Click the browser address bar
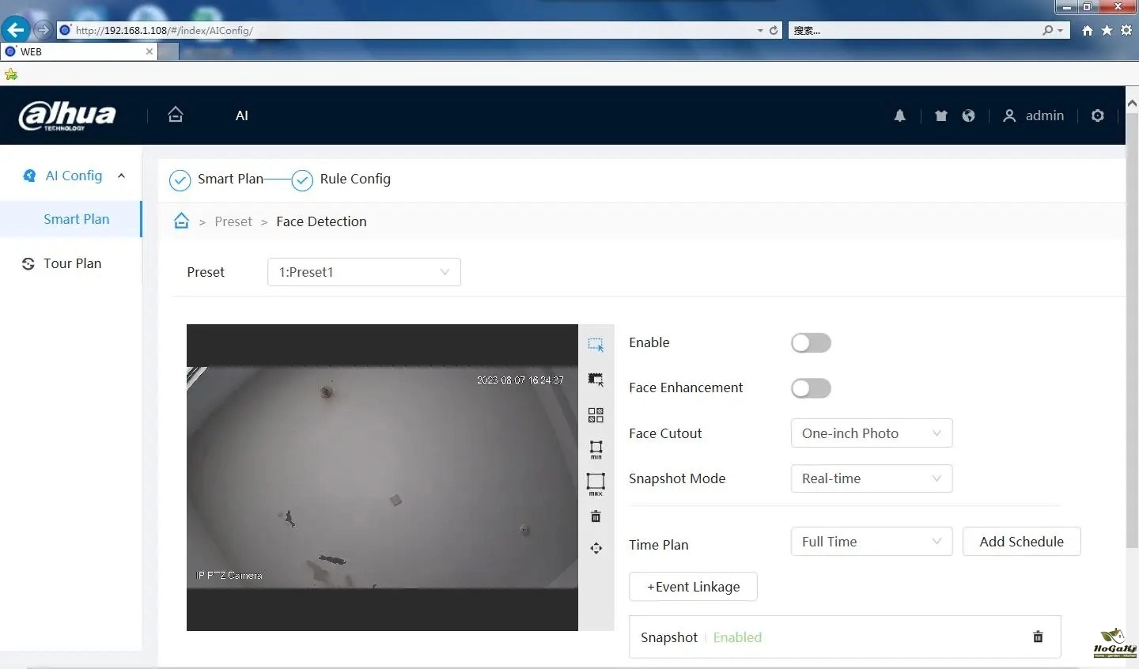 411,30
